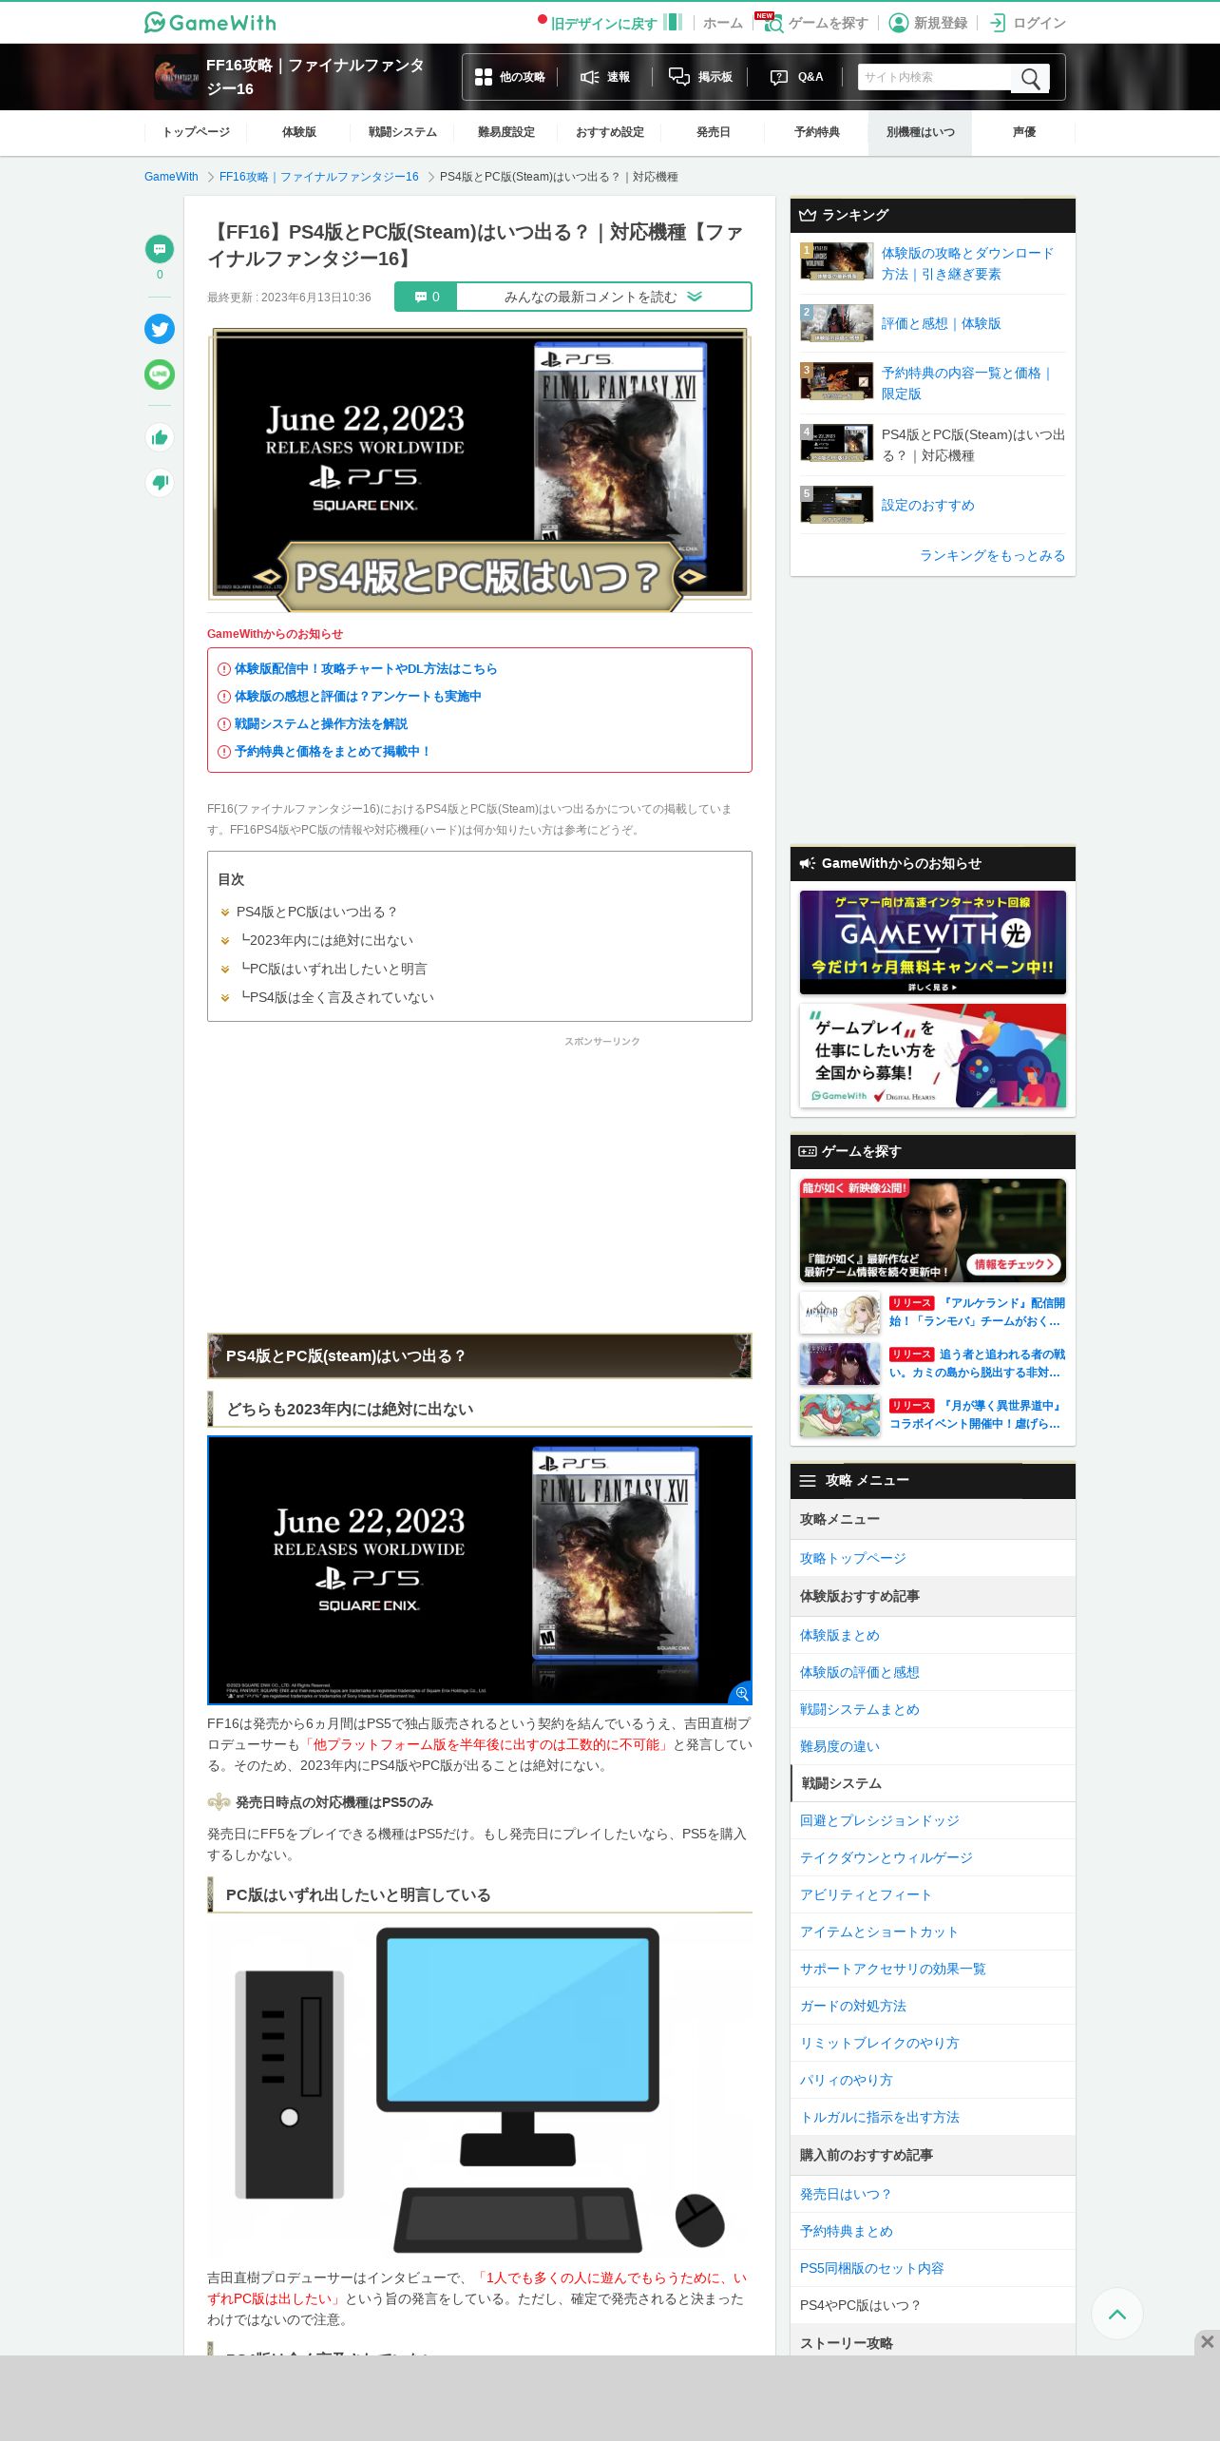Jump to PS4版は全く言及されていない in contents
This screenshot has width=1220, height=2441.
click(x=336, y=997)
